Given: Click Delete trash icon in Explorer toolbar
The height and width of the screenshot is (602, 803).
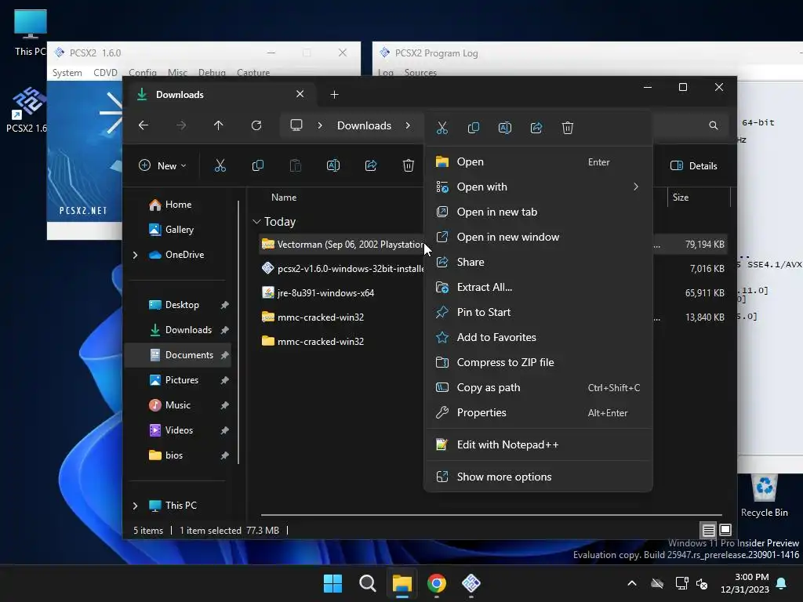Looking at the screenshot, I should coord(408,165).
